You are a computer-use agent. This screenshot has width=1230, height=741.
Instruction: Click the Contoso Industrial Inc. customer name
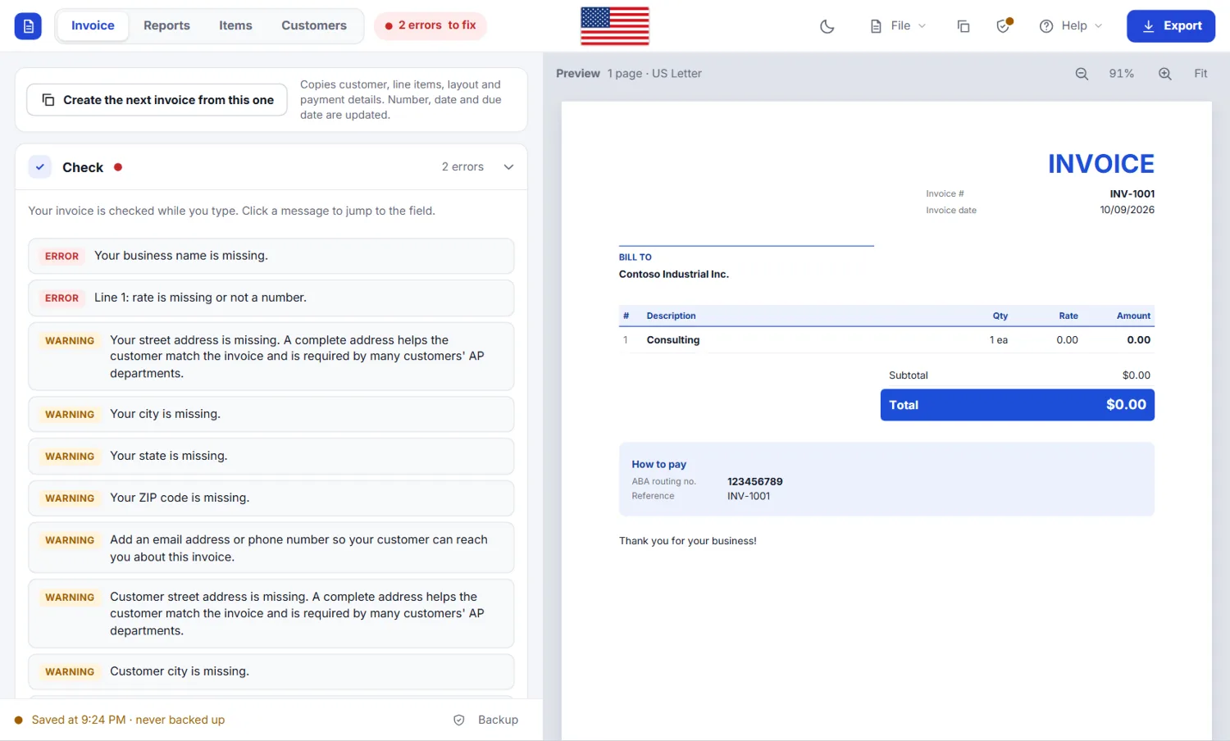[x=674, y=275]
